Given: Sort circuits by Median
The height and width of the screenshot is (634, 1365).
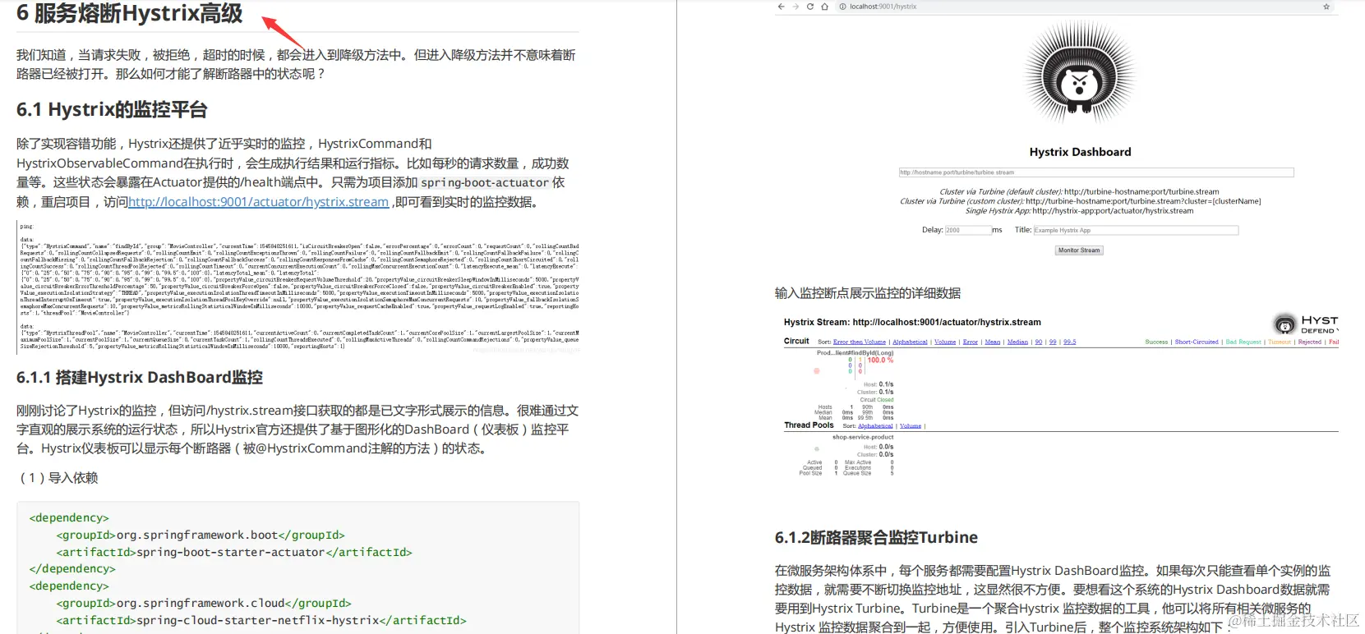Looking at the screenshot, I should [x=1017, y=342].
